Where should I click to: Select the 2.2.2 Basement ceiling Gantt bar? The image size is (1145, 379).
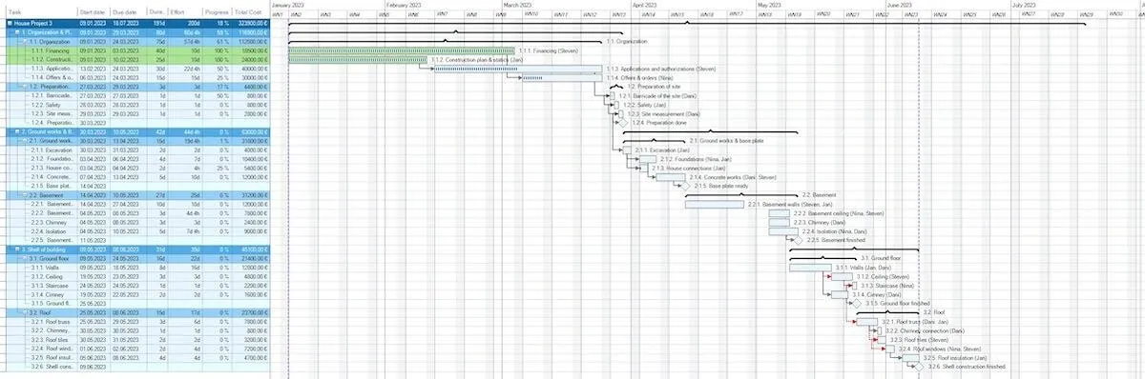(780, 213)
